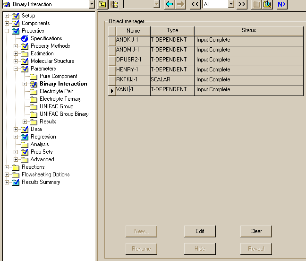Click the row selector for ANDKIJ-1
The image size is (306, 261).
[x=112, y=41]
